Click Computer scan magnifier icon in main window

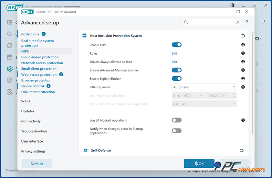coord(10,34)
